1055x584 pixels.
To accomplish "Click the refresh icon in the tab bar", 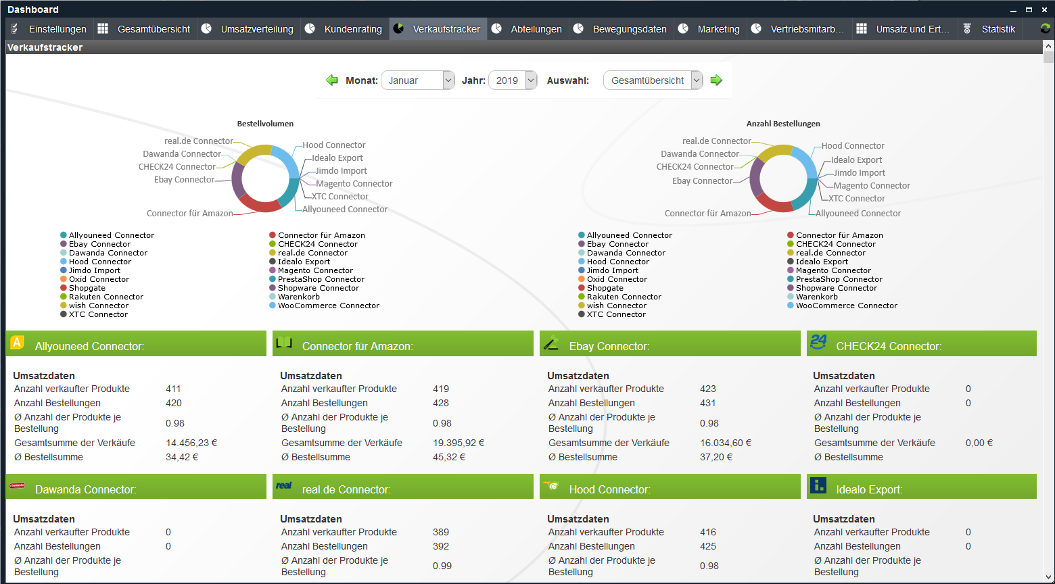I will coord(1045,28).
